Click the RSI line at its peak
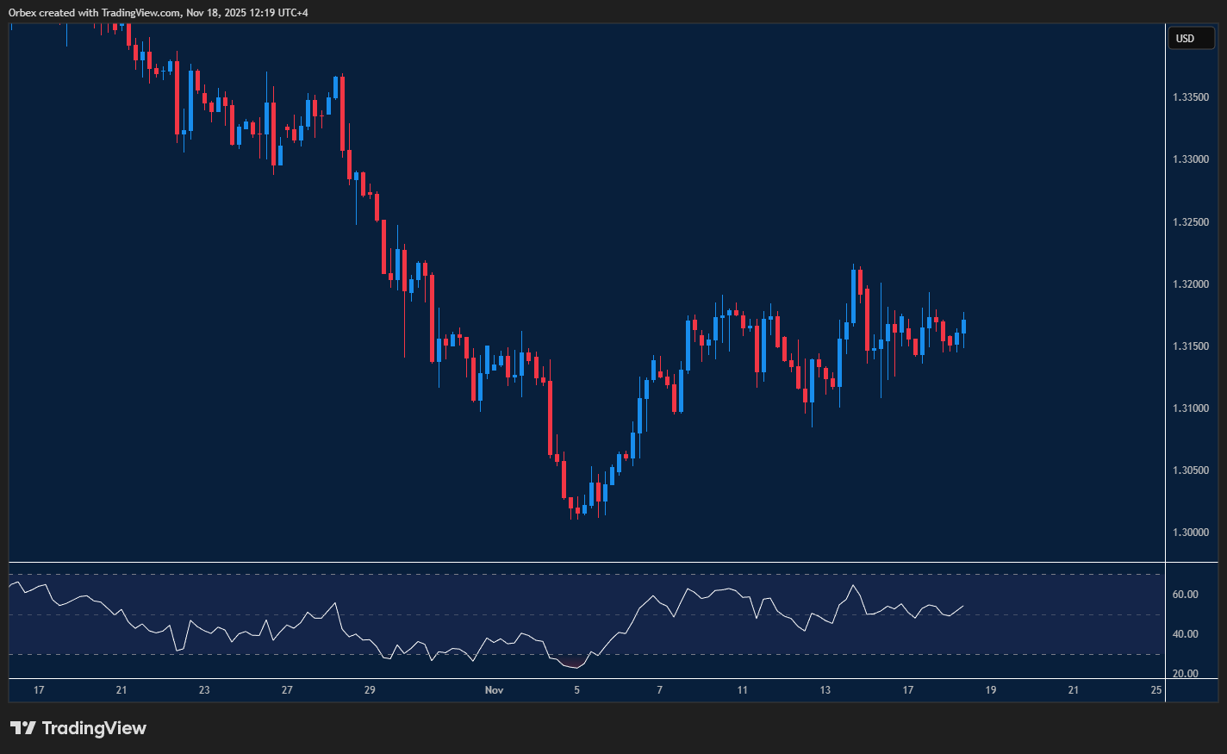 click(x=854, y=584)
